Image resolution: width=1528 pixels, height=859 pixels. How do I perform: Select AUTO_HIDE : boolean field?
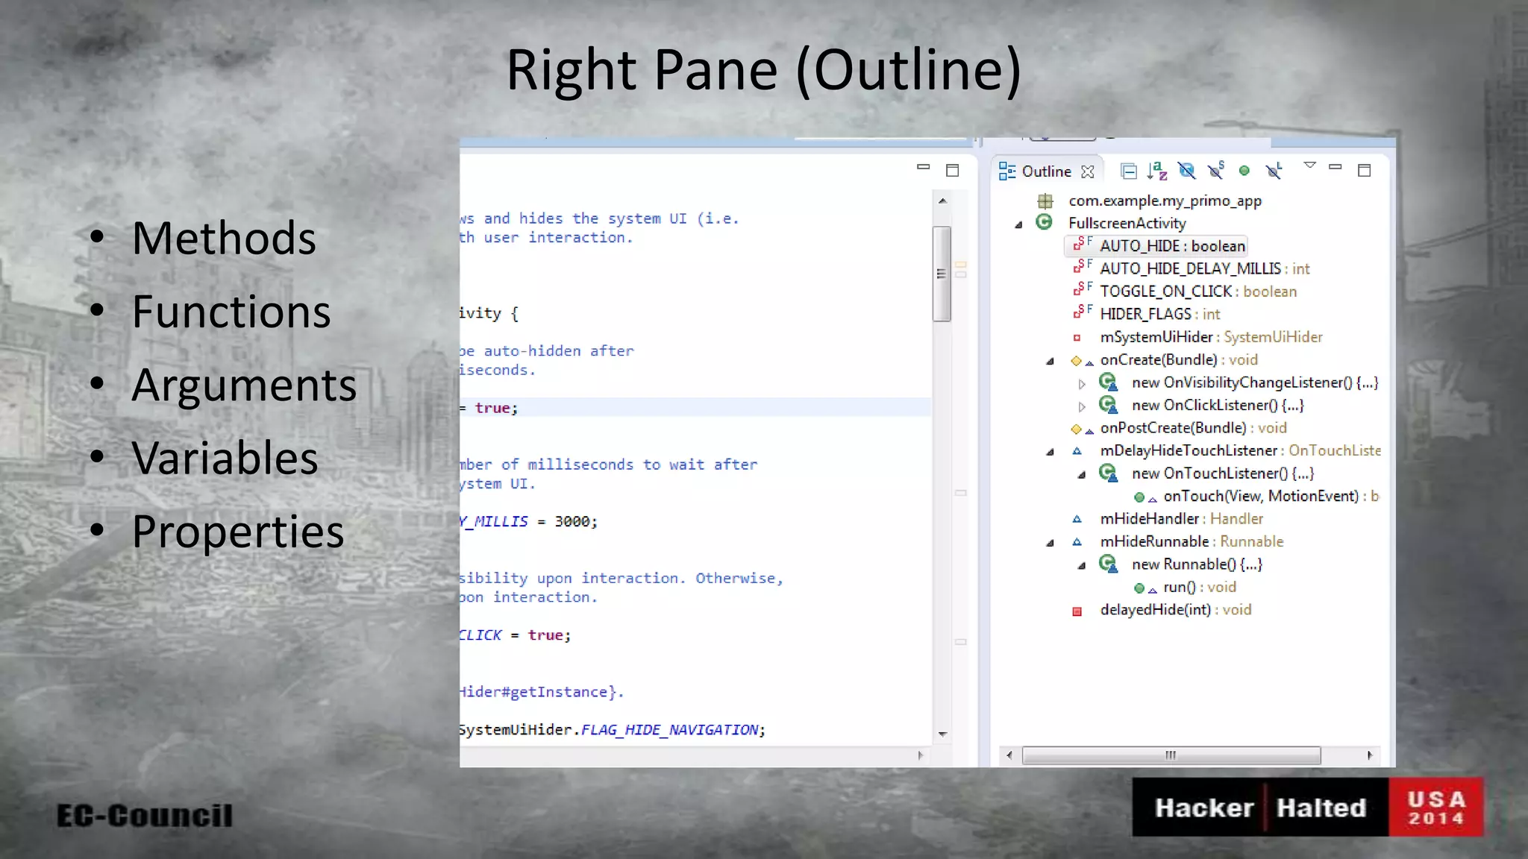(1172, 246)
